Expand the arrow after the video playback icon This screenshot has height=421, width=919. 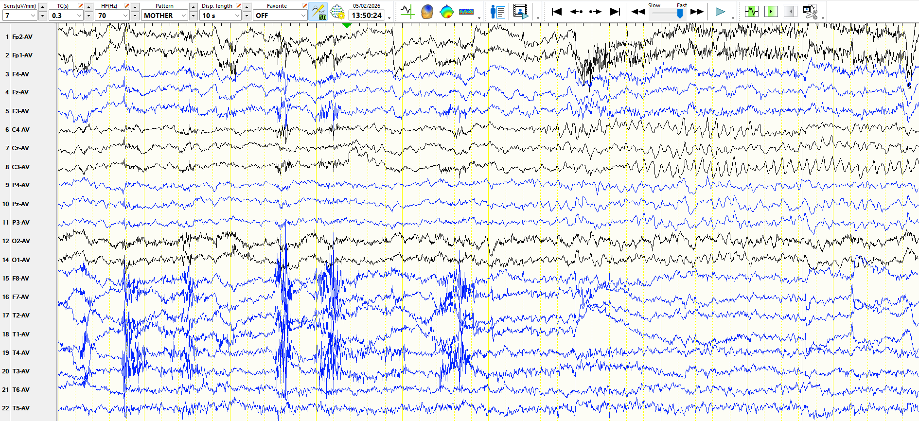(538, 18)
